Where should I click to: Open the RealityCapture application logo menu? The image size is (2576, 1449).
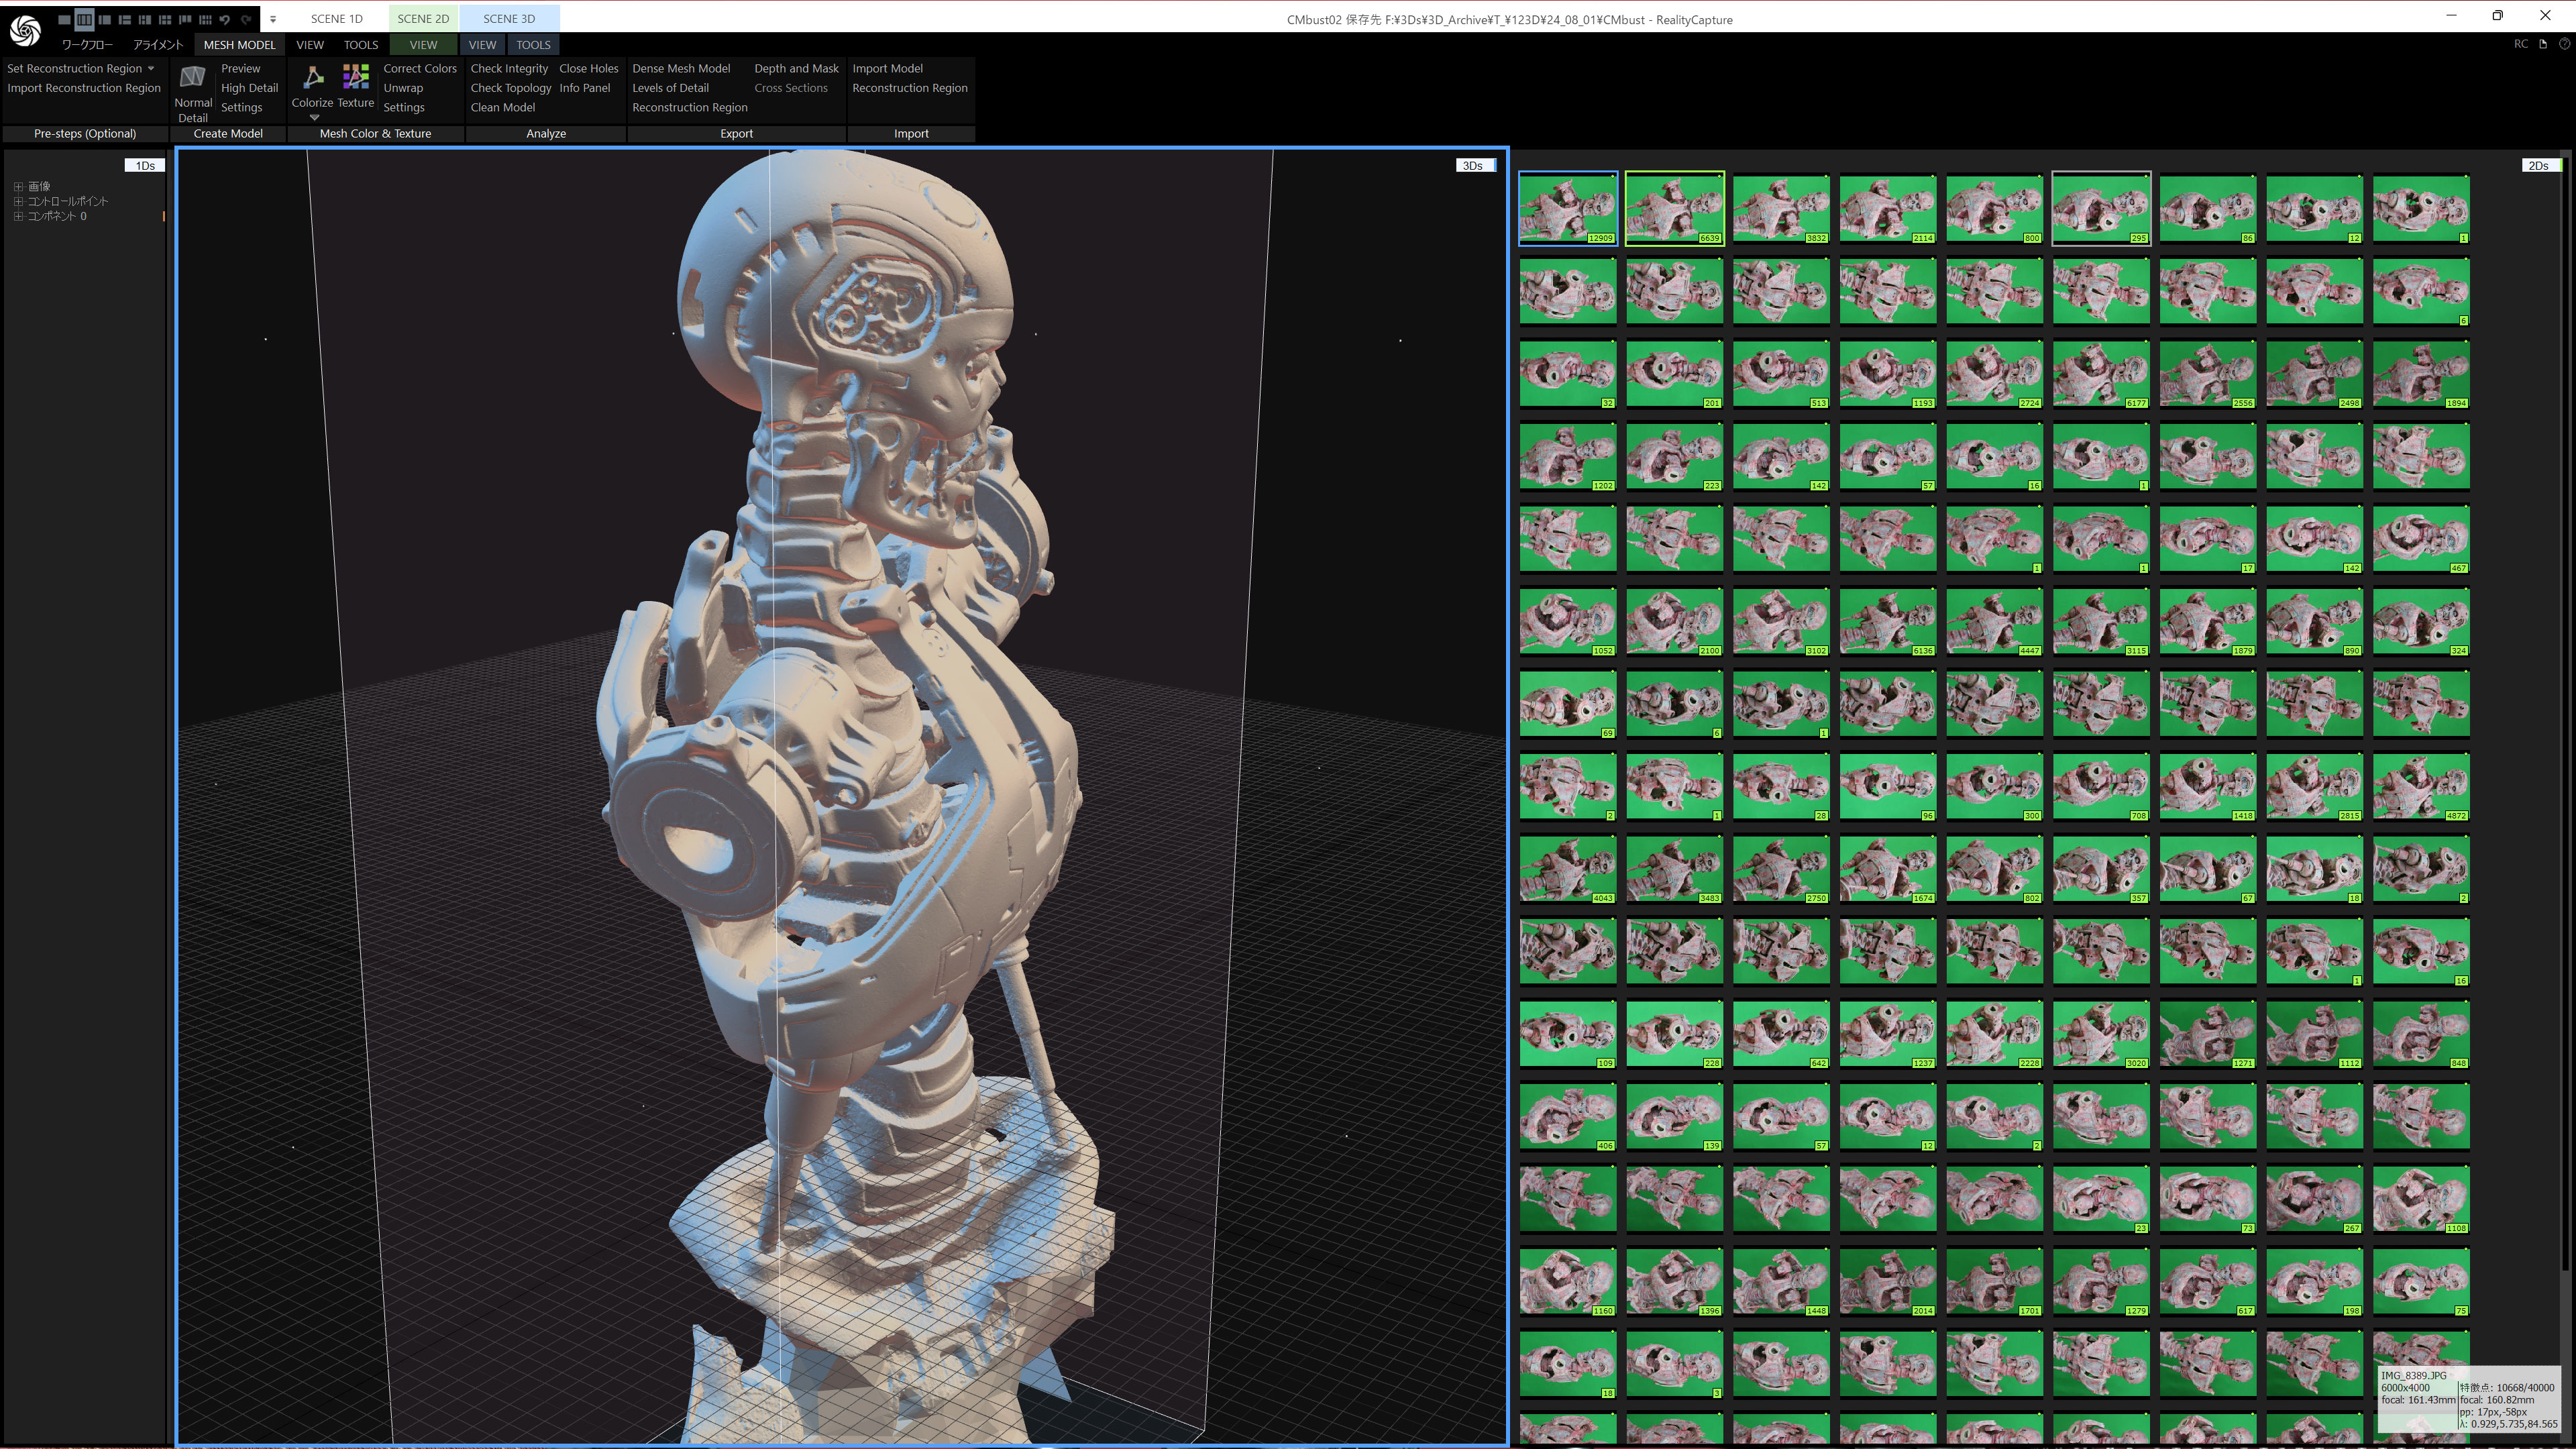(x=25, y=30)
